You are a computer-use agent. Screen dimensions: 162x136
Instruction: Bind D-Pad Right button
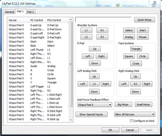tap(102, 56)
